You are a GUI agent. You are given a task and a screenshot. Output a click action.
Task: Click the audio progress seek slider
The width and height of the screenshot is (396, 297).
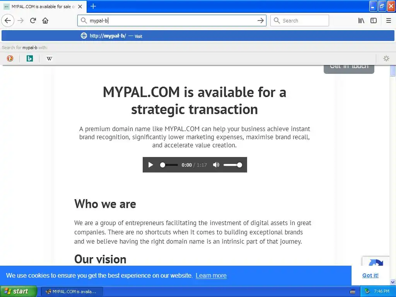click(169, 165)
